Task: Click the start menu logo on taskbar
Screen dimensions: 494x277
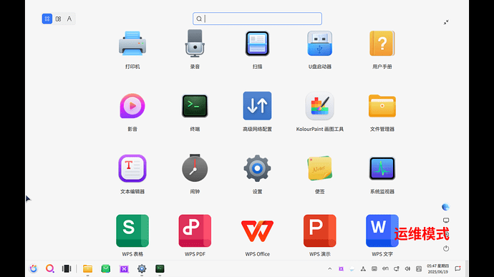Action: click(34, 268)
